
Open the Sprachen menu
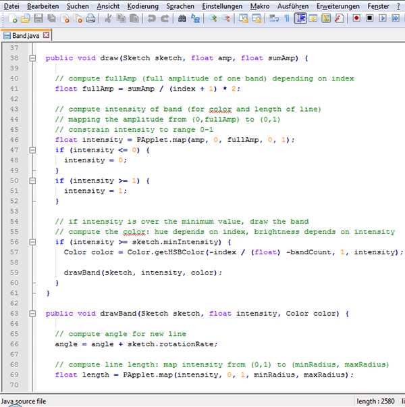(x=180, y=6)
